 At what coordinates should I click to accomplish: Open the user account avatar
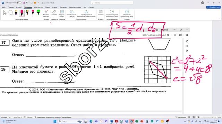click(x=203, y=3)
